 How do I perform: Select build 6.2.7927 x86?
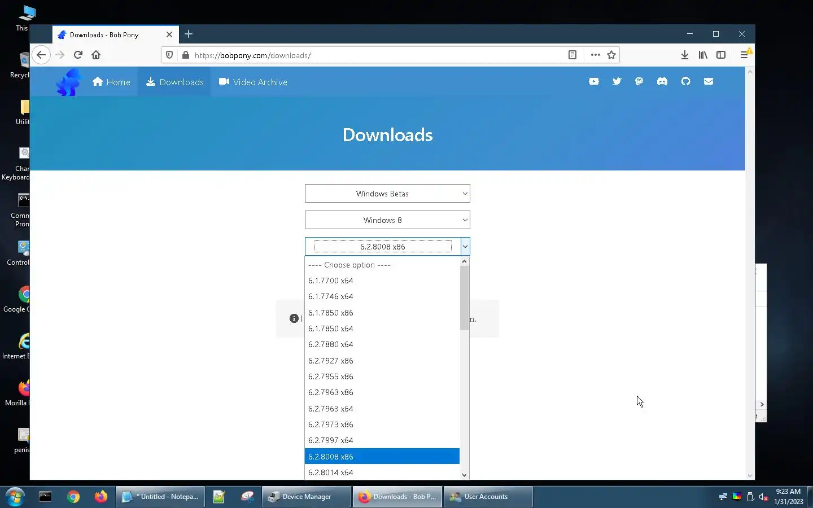tap(382, 361)
